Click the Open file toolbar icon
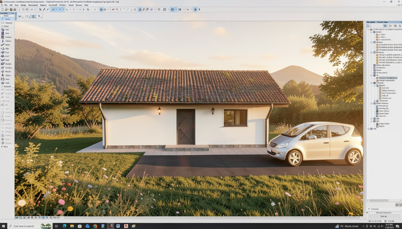 point(7,10)
